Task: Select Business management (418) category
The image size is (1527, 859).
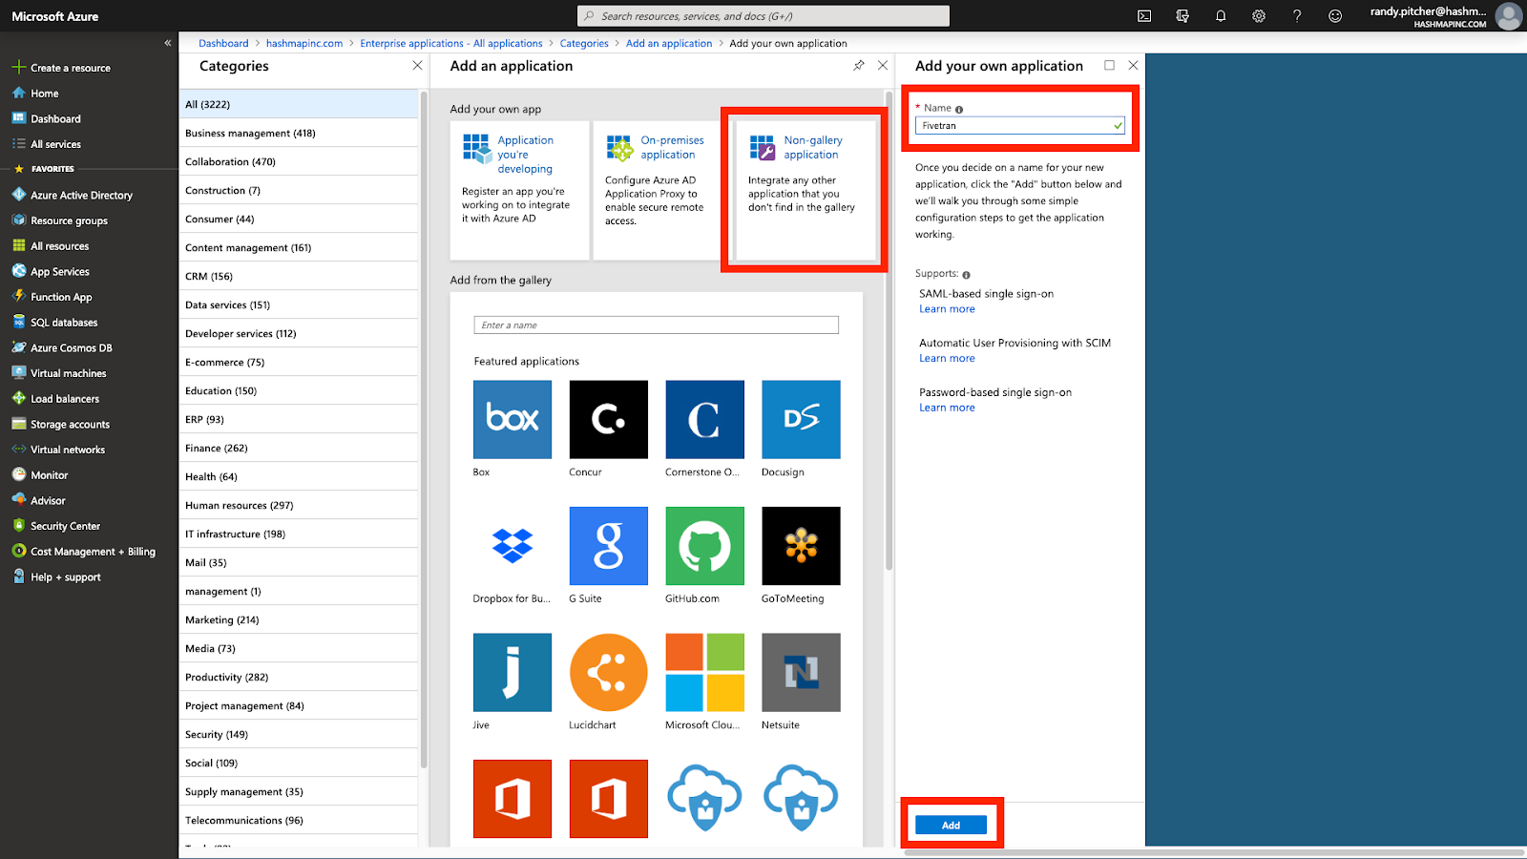Action: (x=299, y=133)
